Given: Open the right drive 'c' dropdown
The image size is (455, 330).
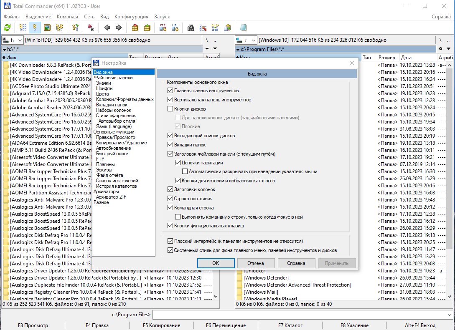Looking at the screenshot, I should click(246, 40).
